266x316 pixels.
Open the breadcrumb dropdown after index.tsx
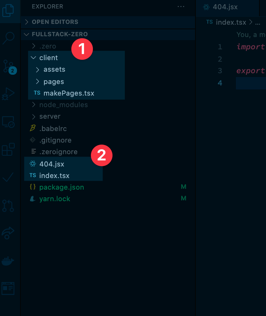pyautogui.click(x=257, y=22)
